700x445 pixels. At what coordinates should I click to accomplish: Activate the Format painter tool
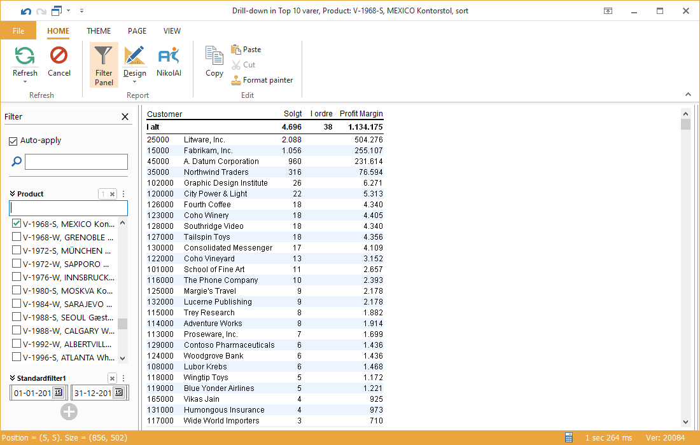(x=262, y=80)
